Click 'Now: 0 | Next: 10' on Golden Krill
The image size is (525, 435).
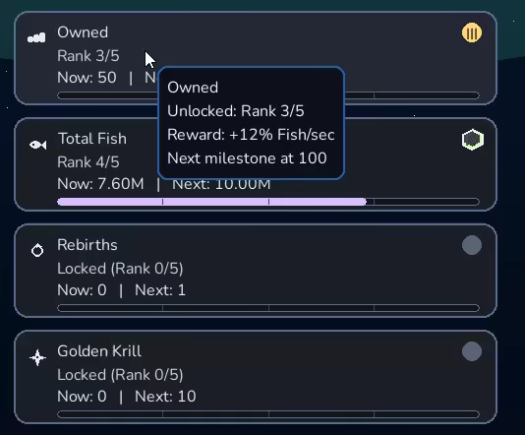click(127, 397)
